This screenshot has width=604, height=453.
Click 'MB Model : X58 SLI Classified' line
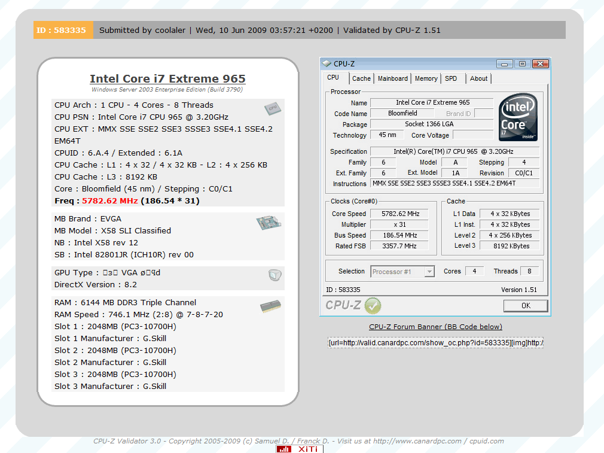(112, 231)
